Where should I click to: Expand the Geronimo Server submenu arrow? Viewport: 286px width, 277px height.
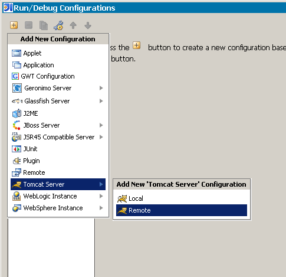click(x=101, y=88)
